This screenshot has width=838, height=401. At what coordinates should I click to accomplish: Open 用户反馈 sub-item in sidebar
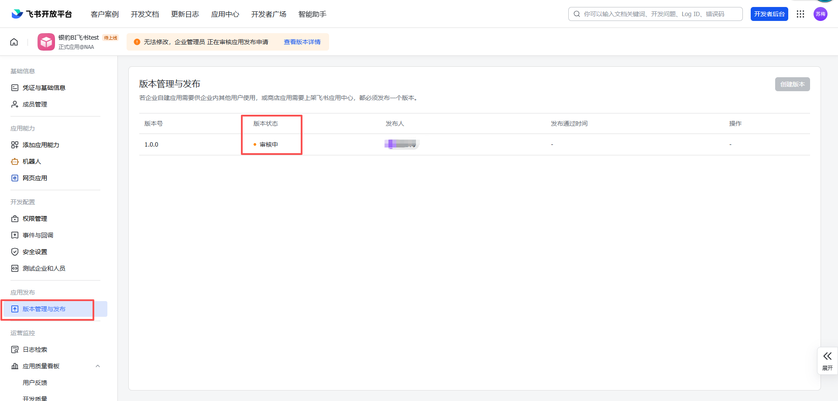[x=35, y=383]
